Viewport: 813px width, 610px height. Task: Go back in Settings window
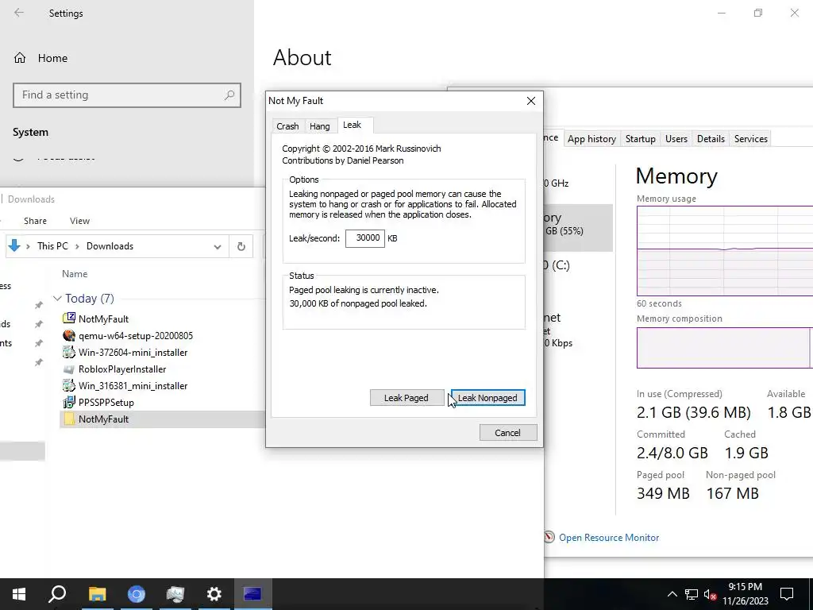[19, 13]
